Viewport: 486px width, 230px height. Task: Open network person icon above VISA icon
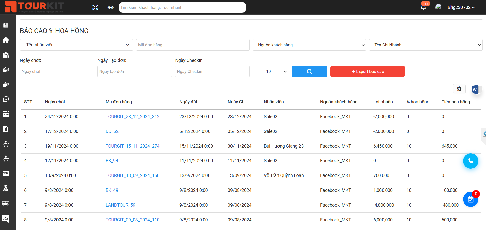click(x=6, y=158)
